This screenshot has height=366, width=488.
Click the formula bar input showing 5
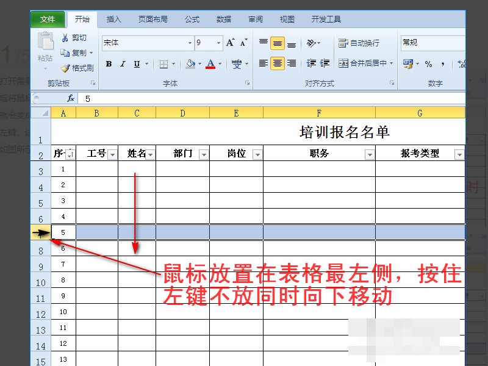point(271,99)
